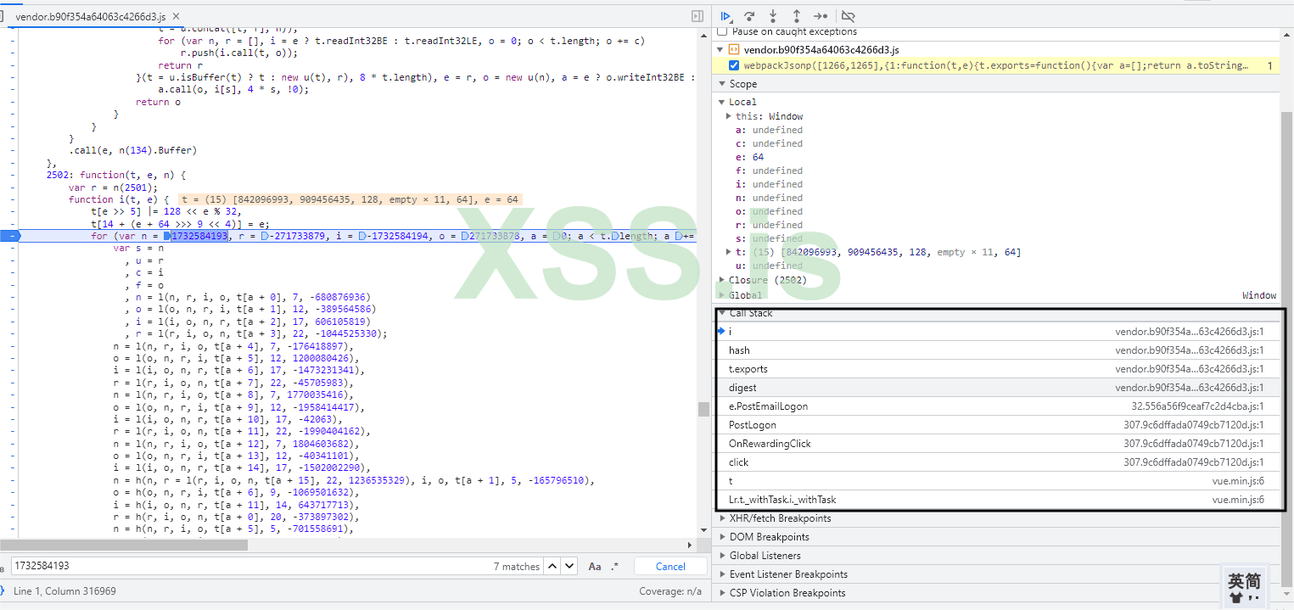Toggle regular expression search option
This screenshot has height=610, width=1294.
[615, 567]
